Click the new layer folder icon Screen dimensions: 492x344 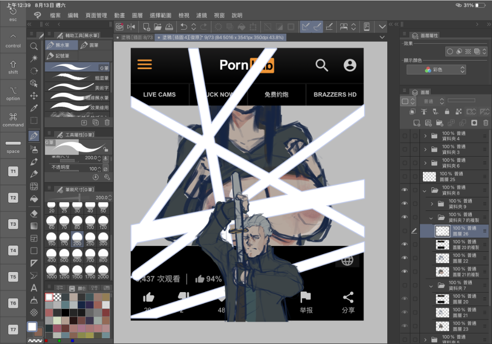[440, 123]
